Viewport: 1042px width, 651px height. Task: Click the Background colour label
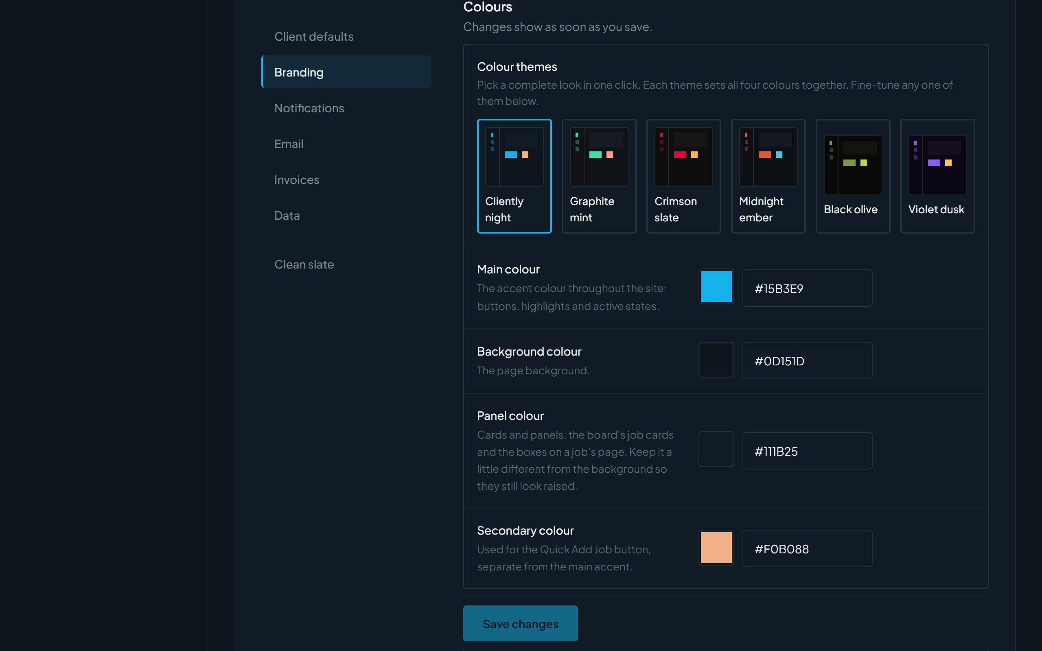click(529, 351)
